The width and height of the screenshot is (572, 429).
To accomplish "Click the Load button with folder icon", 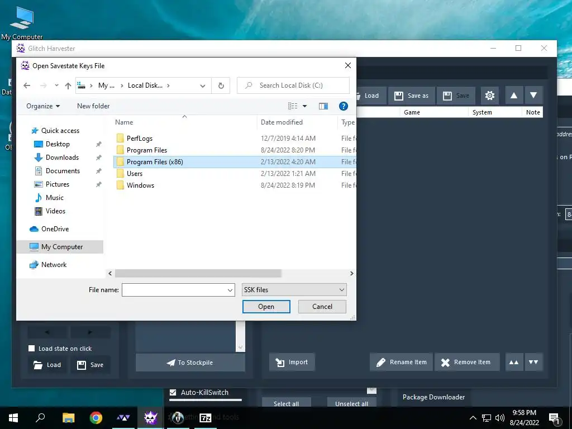I will click(47, 365).
